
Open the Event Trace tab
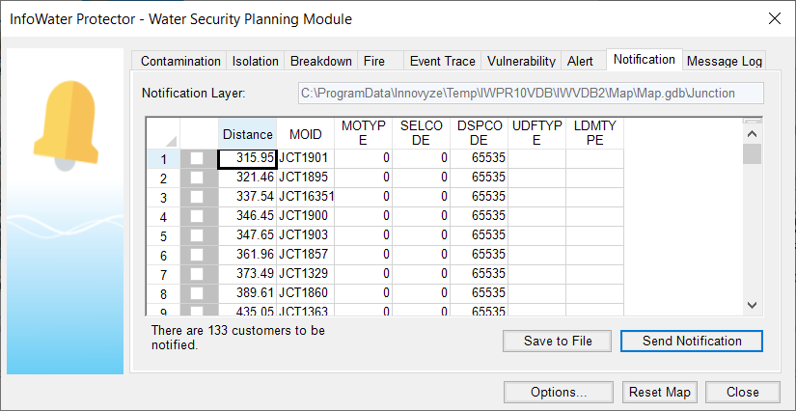[442, 62]
